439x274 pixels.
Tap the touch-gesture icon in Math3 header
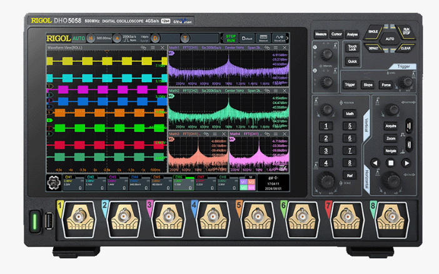(x=206, y=134)
